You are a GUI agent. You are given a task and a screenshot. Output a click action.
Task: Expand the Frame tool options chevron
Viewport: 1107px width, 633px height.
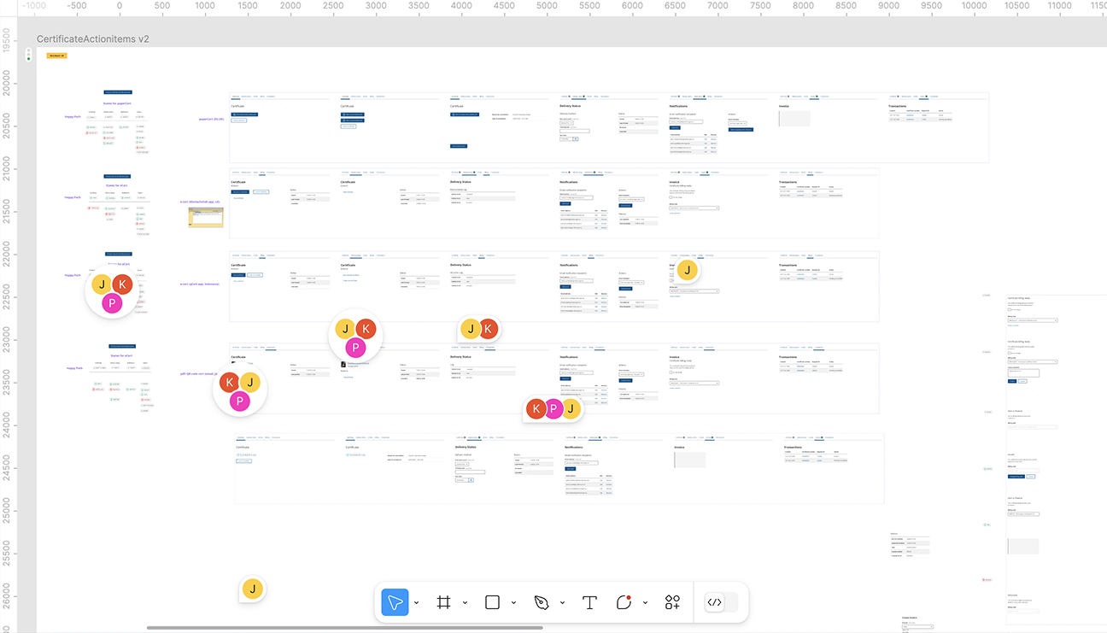click(465, 603)
